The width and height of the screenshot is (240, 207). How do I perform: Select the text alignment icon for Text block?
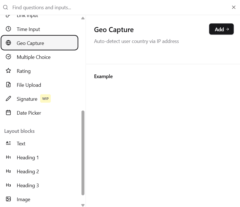pyautogui.click(x=8, y=143)
